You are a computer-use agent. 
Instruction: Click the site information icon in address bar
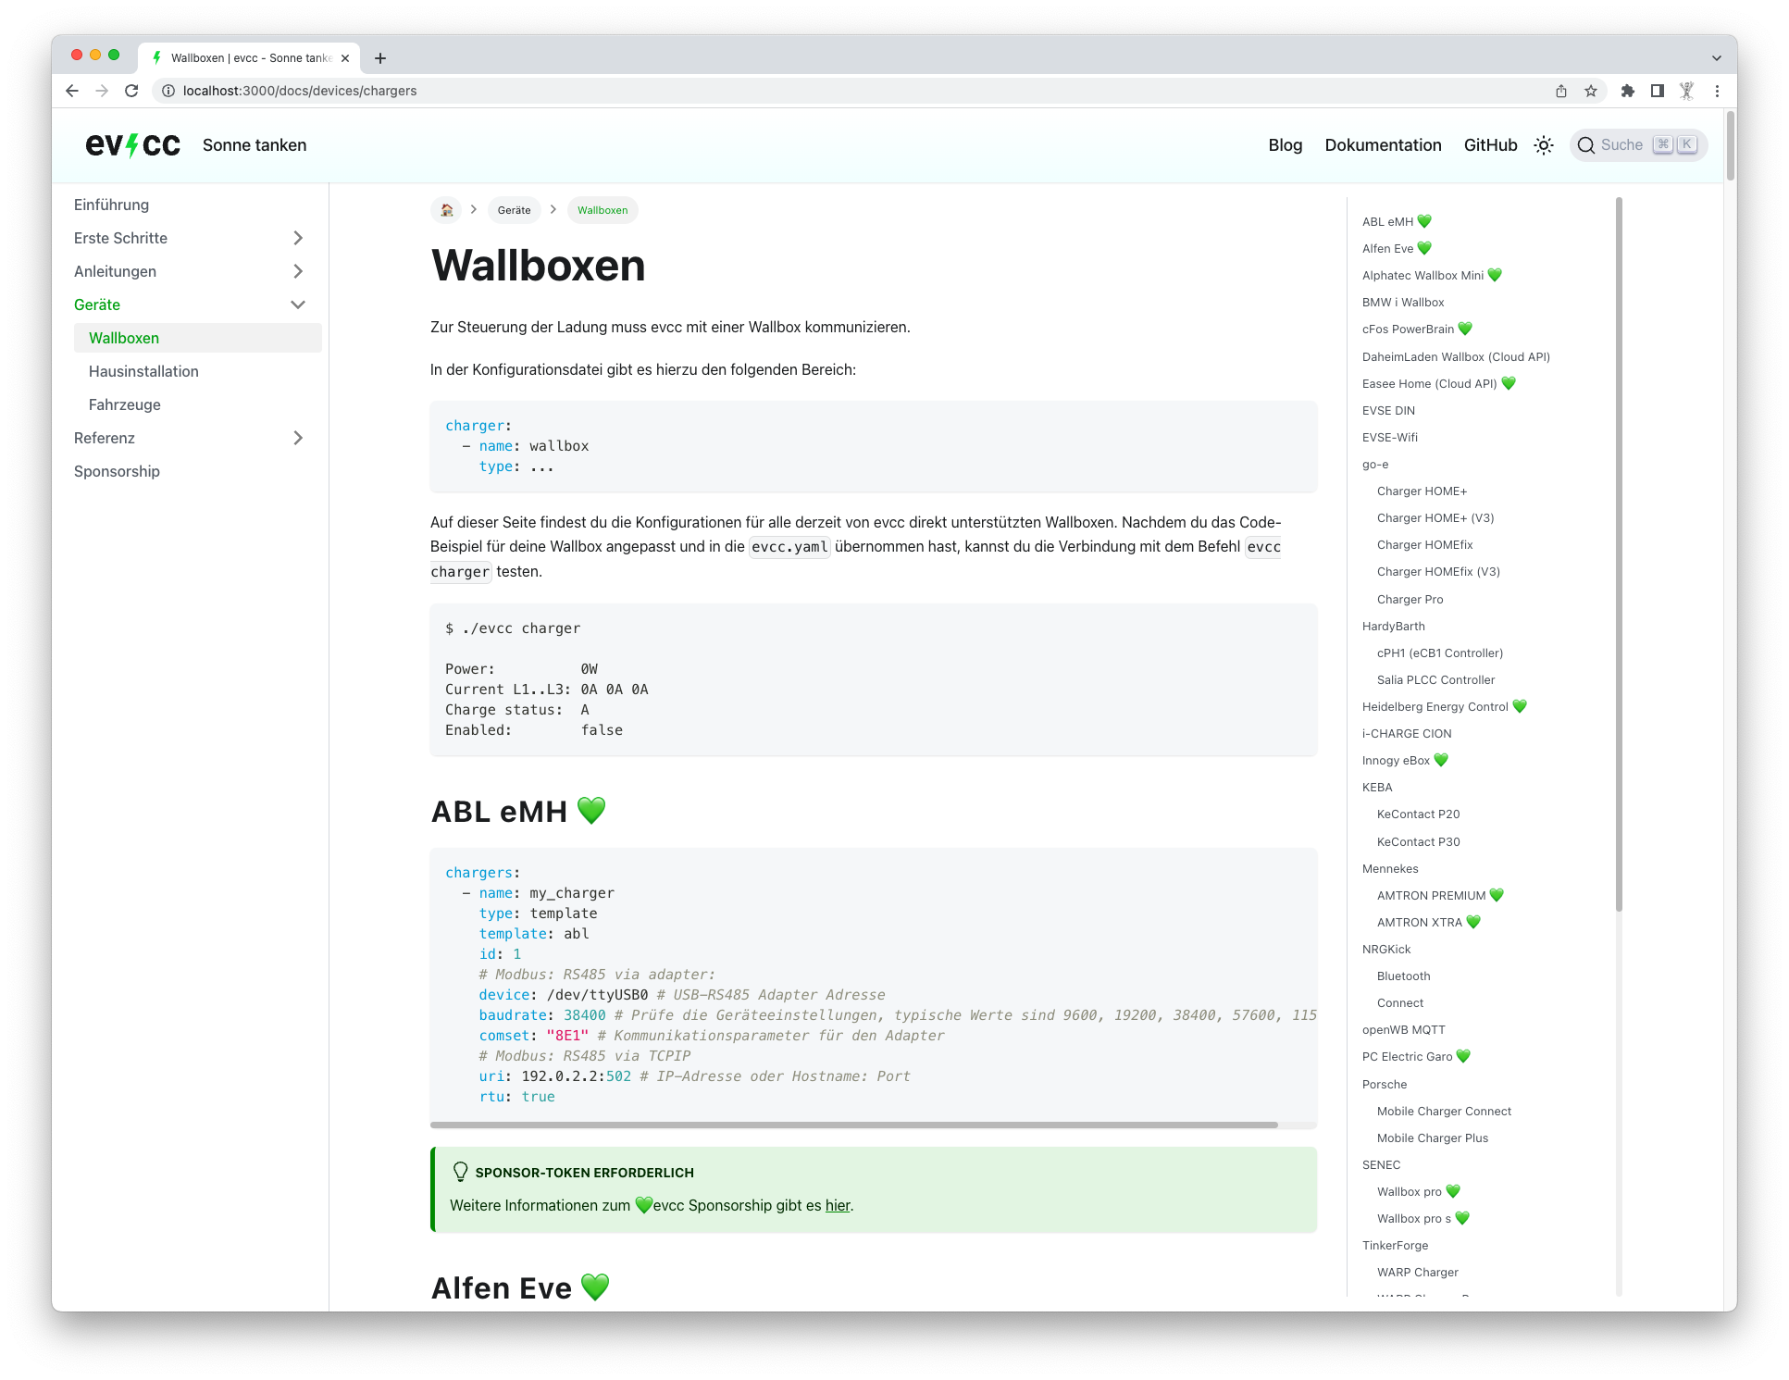coord(168,91)
